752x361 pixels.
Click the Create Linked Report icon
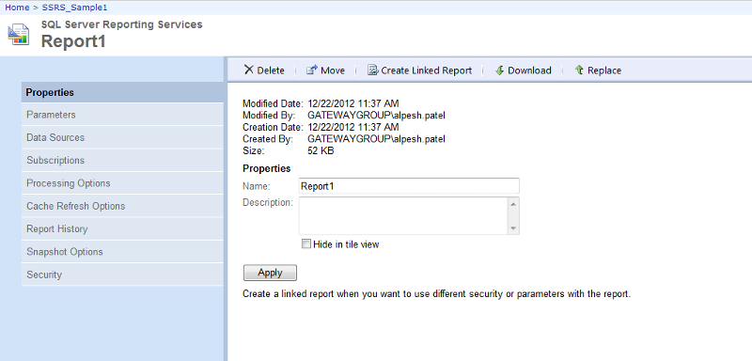(x=372, y=70)
